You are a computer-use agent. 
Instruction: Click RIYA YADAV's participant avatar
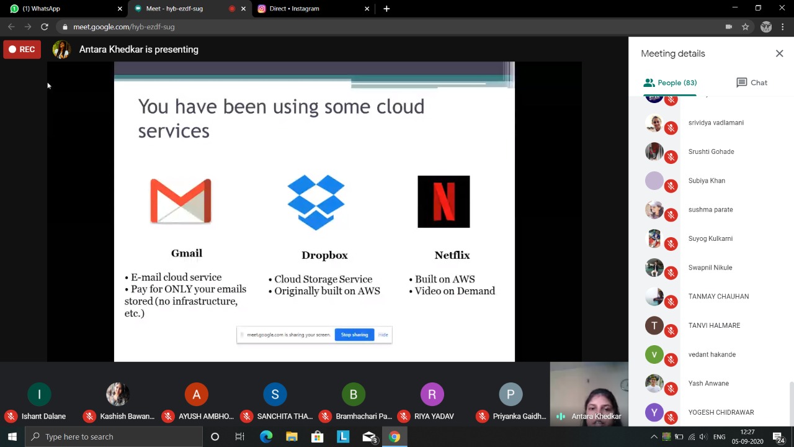(x=432, y=394)
